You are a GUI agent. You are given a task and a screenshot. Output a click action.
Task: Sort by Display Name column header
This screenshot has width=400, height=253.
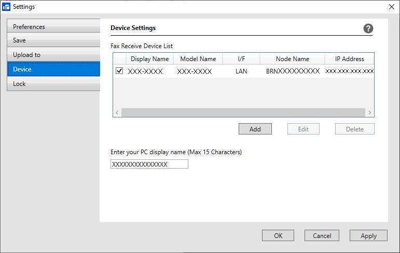point(149,59)
